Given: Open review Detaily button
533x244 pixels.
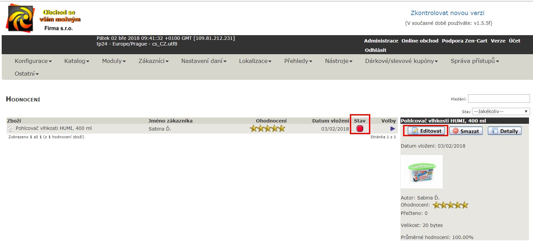Looking at the screenshot, I should tap(505, 131).
